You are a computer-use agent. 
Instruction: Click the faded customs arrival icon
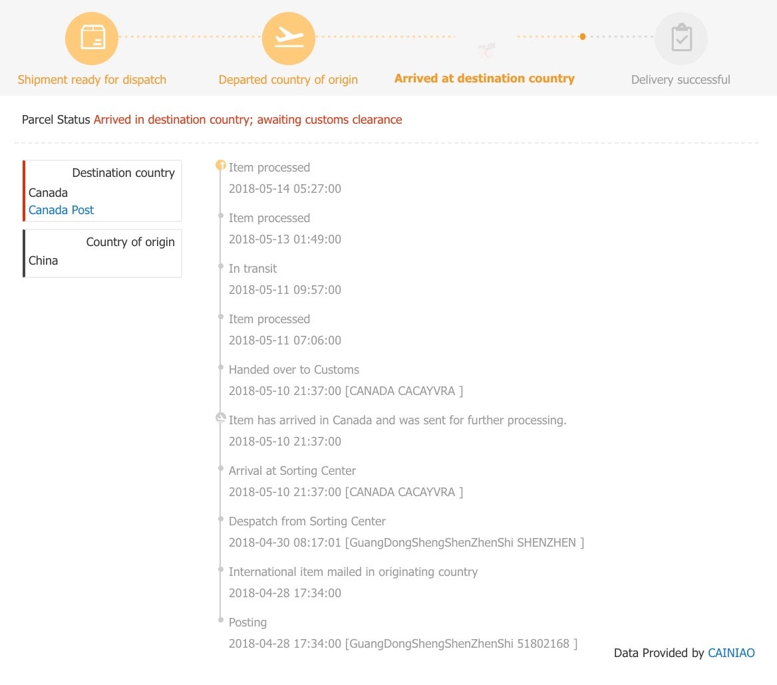click(x=486, y=48)
